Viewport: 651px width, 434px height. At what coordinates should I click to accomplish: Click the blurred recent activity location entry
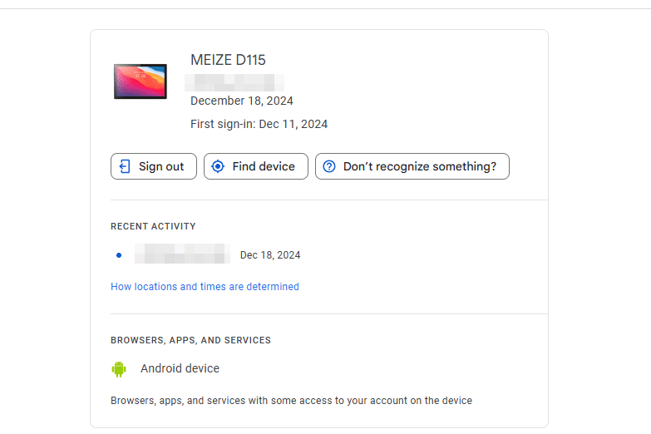[x=182, y=254]
